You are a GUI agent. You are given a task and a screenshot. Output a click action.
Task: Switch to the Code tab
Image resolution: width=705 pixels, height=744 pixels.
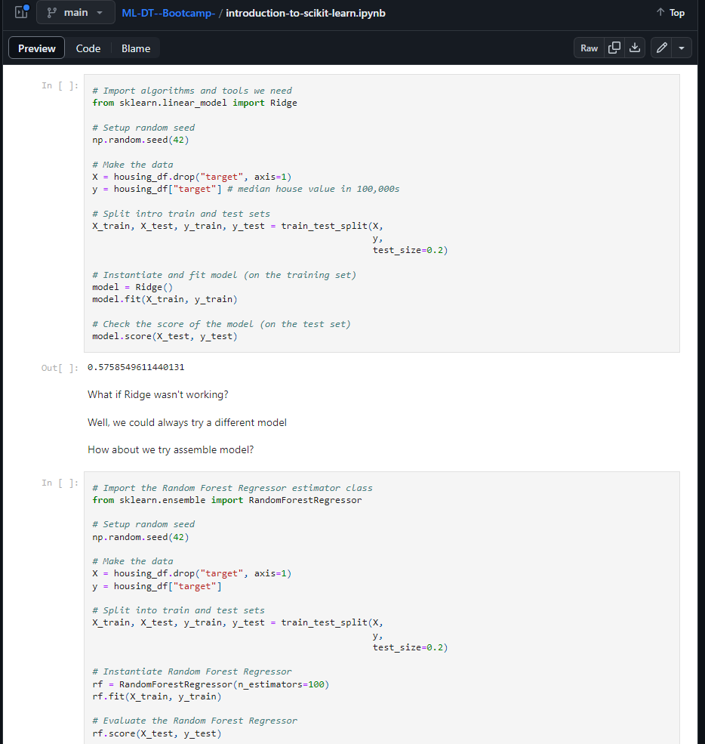pos(88,48)
